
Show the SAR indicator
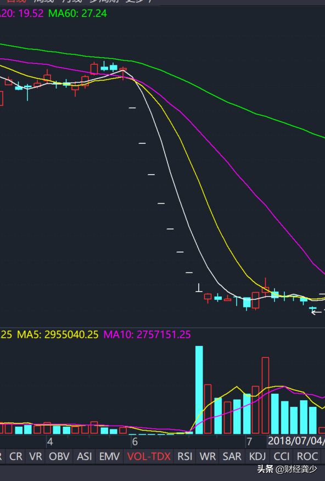[x=232, y=456]
